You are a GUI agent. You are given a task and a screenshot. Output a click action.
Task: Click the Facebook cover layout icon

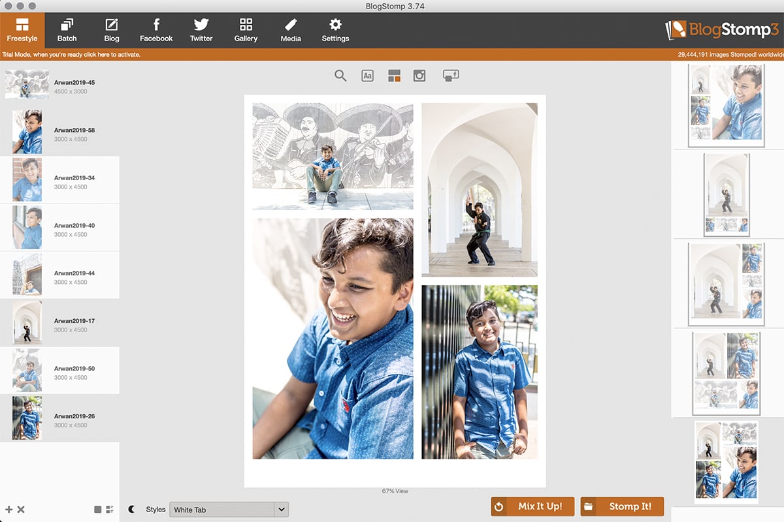(451, 76)
